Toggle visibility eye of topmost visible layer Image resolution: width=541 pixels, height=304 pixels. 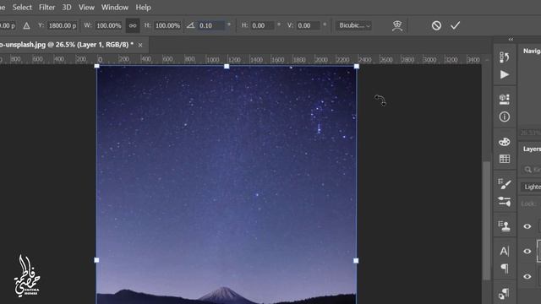[527, 226]
